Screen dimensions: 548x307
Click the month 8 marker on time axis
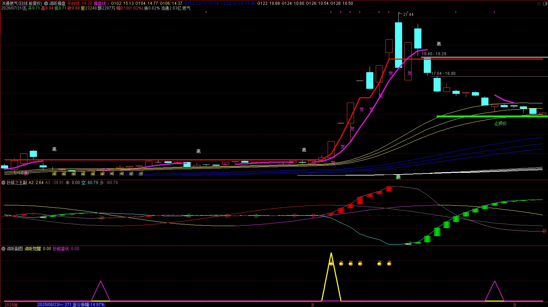click(313, 305)
